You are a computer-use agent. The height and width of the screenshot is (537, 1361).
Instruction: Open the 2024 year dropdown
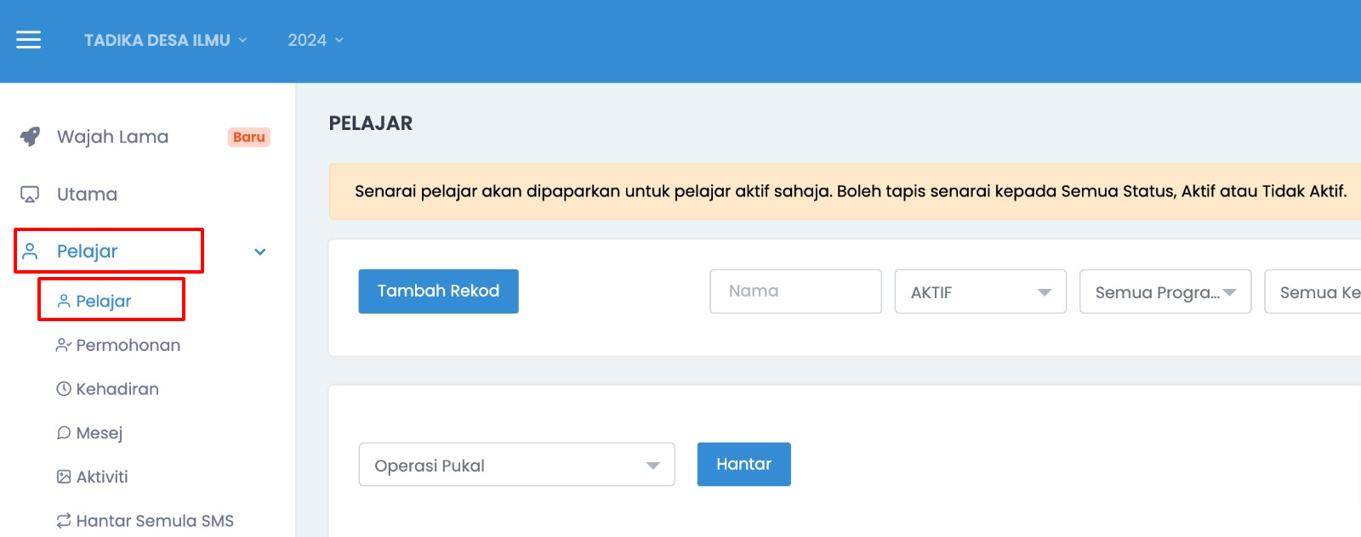pyautogui.click(x=316, y=40)
